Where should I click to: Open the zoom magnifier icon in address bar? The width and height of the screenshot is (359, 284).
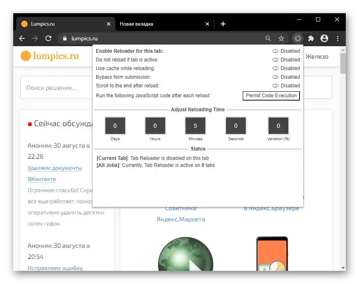268,38
